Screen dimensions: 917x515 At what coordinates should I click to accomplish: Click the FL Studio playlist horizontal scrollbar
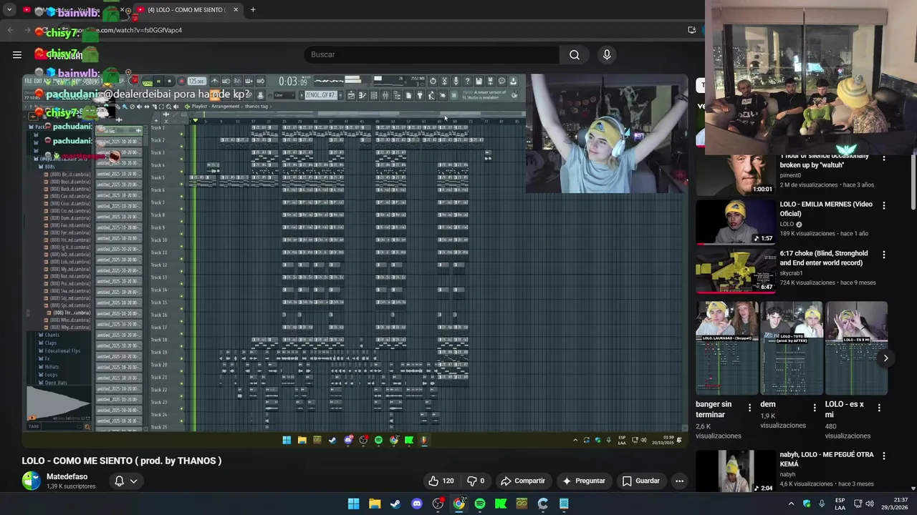(358, 114)
